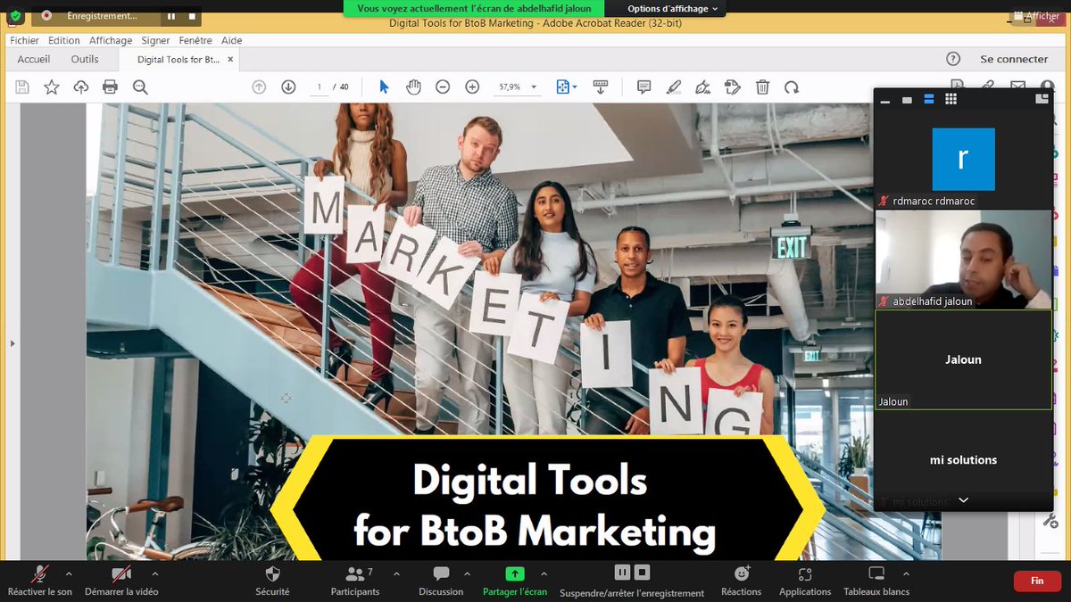This screenshot has height=602, width=1071.
Task: Bookmark document with the star icon
Action: (52, 87)
